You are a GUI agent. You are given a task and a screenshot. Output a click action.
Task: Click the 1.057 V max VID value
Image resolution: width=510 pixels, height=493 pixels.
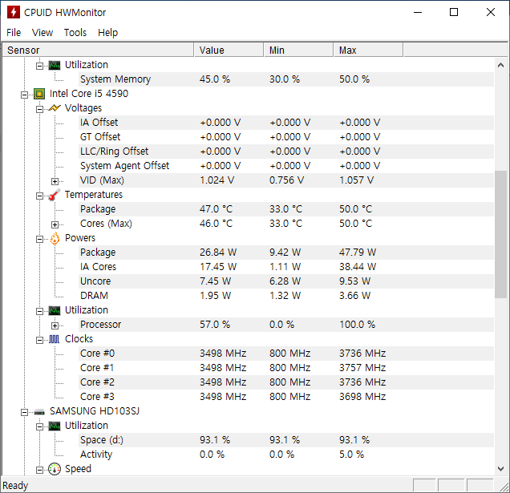357,180
